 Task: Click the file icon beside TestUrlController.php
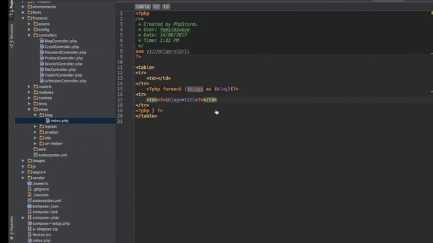click(42, 75)
